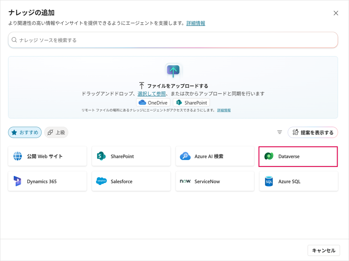Click the Azure SQL database icon

[269, 181]
